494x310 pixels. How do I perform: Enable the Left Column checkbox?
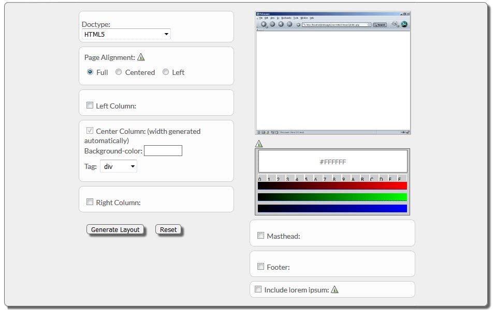[90, 105]
